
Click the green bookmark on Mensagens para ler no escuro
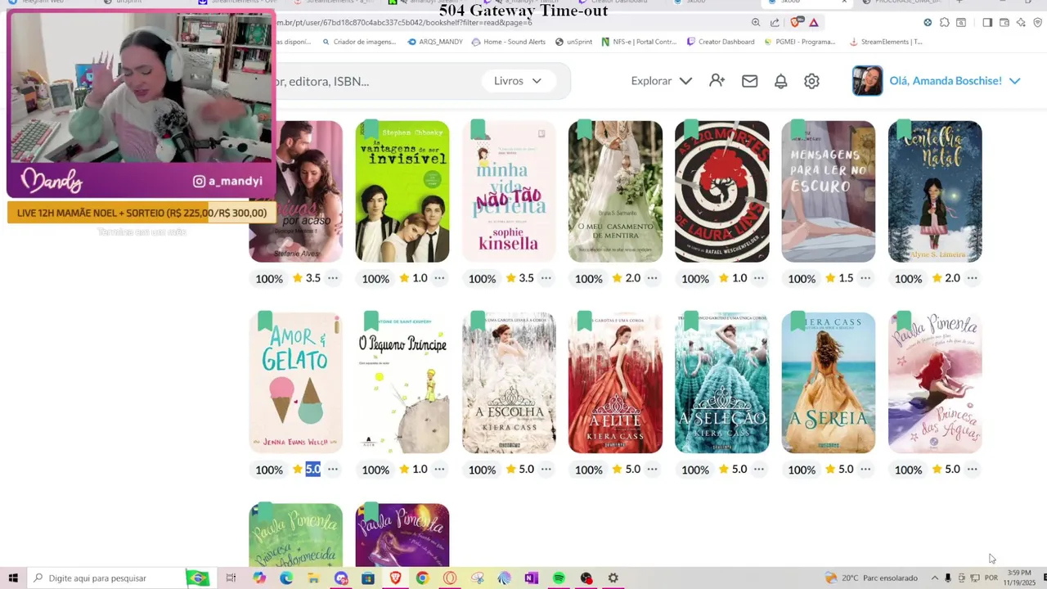coord(798,129)
